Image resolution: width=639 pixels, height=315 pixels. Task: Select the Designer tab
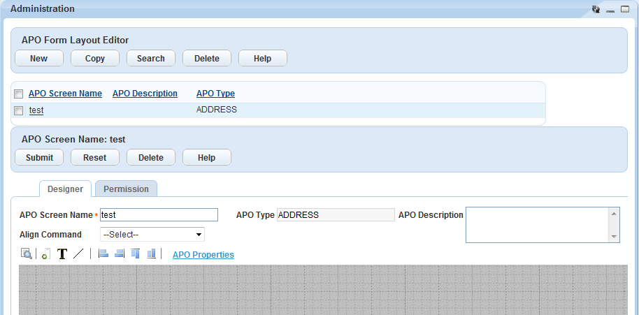[x=65, y=189]
